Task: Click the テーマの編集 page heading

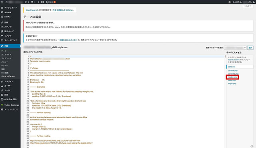Action: point(32,17)
